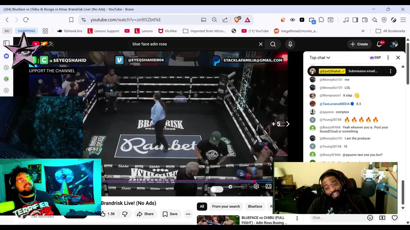The width and height of the screenshot is (410, 230).
Task: Save the video to a playlist
Action: pos(170,214)
